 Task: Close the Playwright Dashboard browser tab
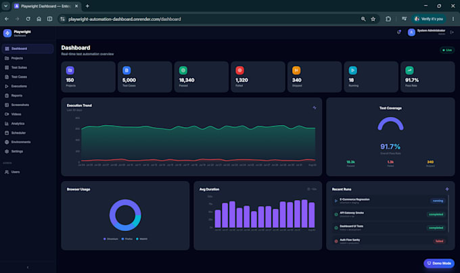[76, 6]
